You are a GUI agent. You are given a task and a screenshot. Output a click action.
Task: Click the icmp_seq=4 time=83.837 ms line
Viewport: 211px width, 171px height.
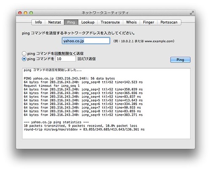coord(82,96)
